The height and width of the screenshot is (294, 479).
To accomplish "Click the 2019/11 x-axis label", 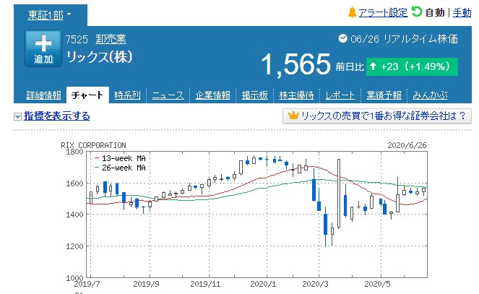I will tap(205, 284).
